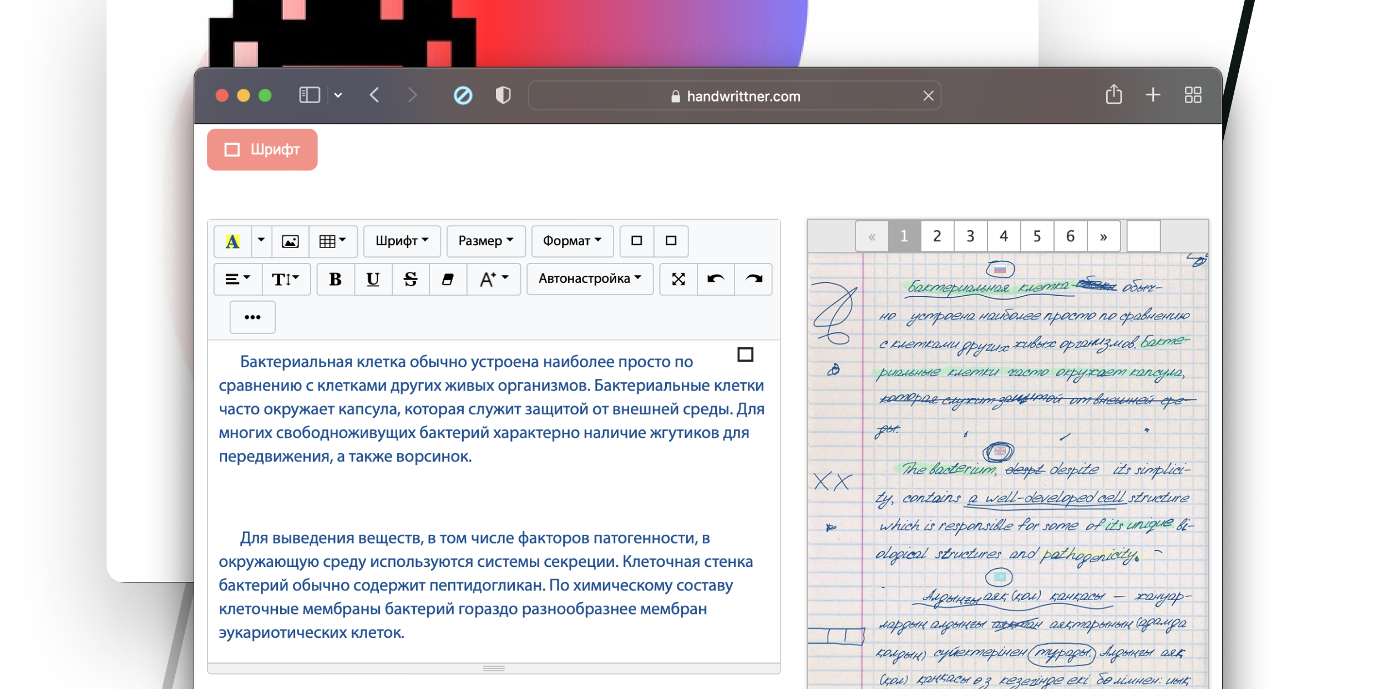Viewport: 1378px width, 689px height.
Task: Open the three-dots more options button
Action: click(x=252, y=317)
